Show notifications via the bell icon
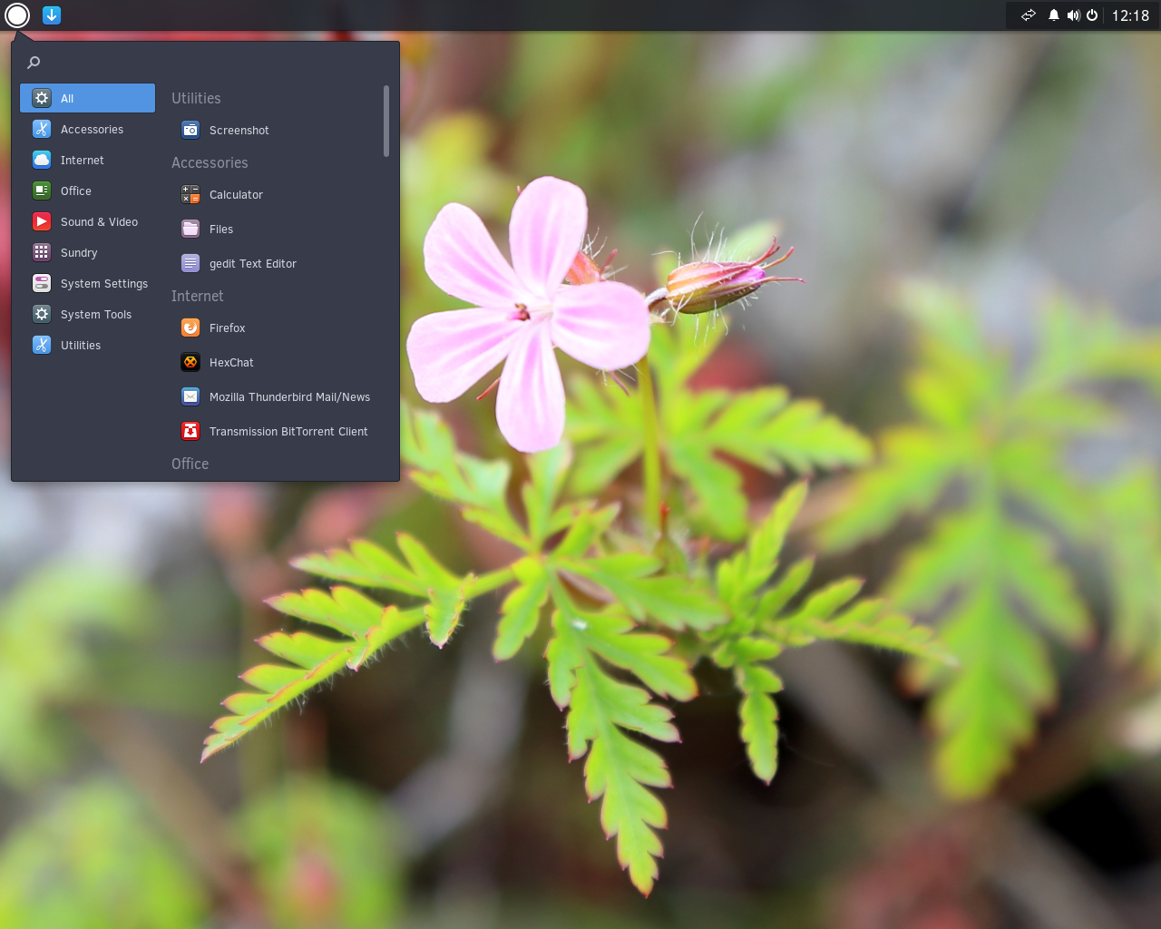 pos(1054,15)
